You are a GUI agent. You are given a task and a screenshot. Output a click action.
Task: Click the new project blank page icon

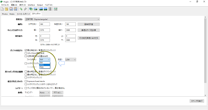[2, 9]
